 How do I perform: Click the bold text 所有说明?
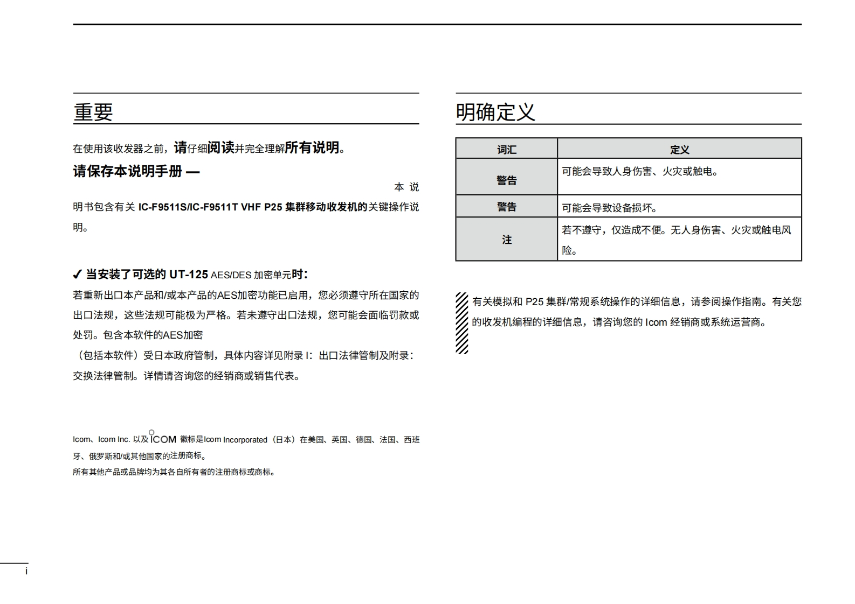[x=312, y=148]
